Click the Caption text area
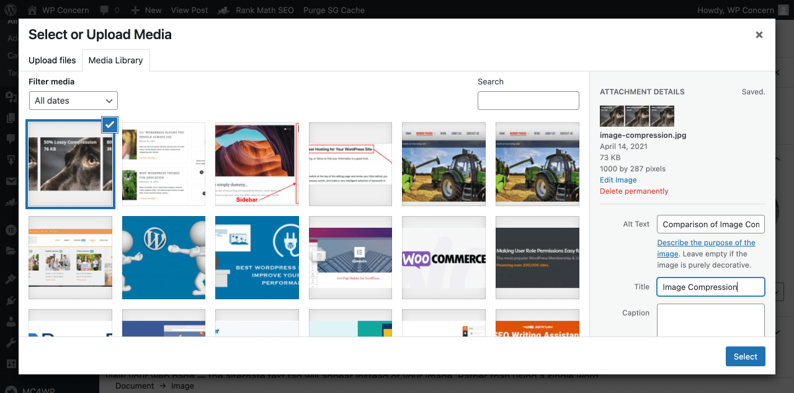 coord(710,320)
